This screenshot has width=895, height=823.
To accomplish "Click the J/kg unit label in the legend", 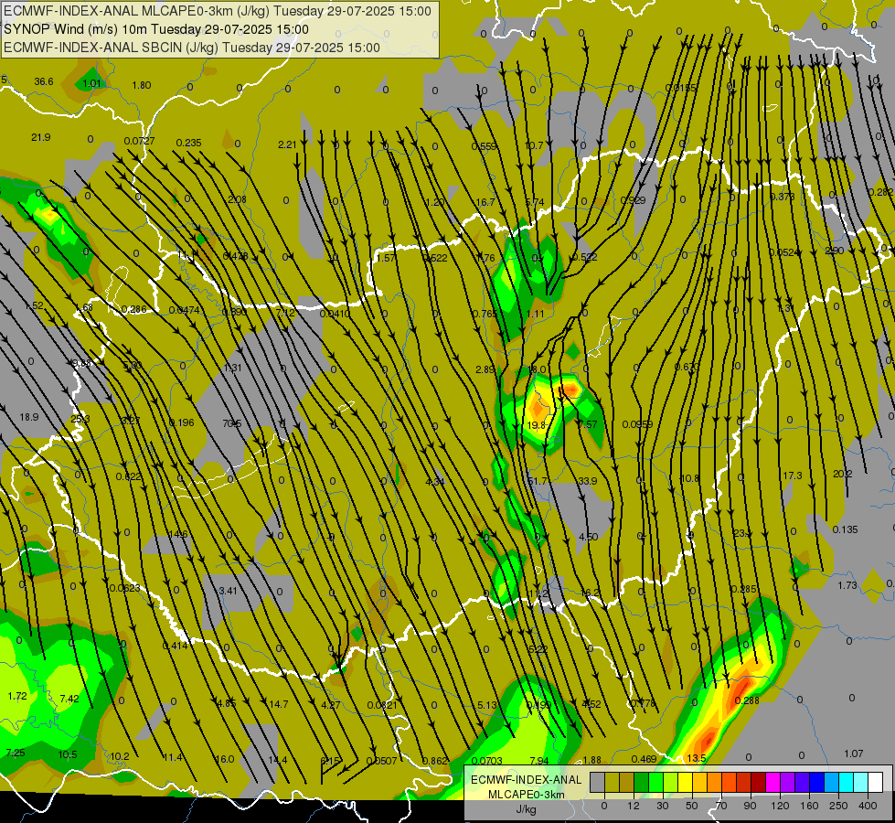I will coord(527,808).
